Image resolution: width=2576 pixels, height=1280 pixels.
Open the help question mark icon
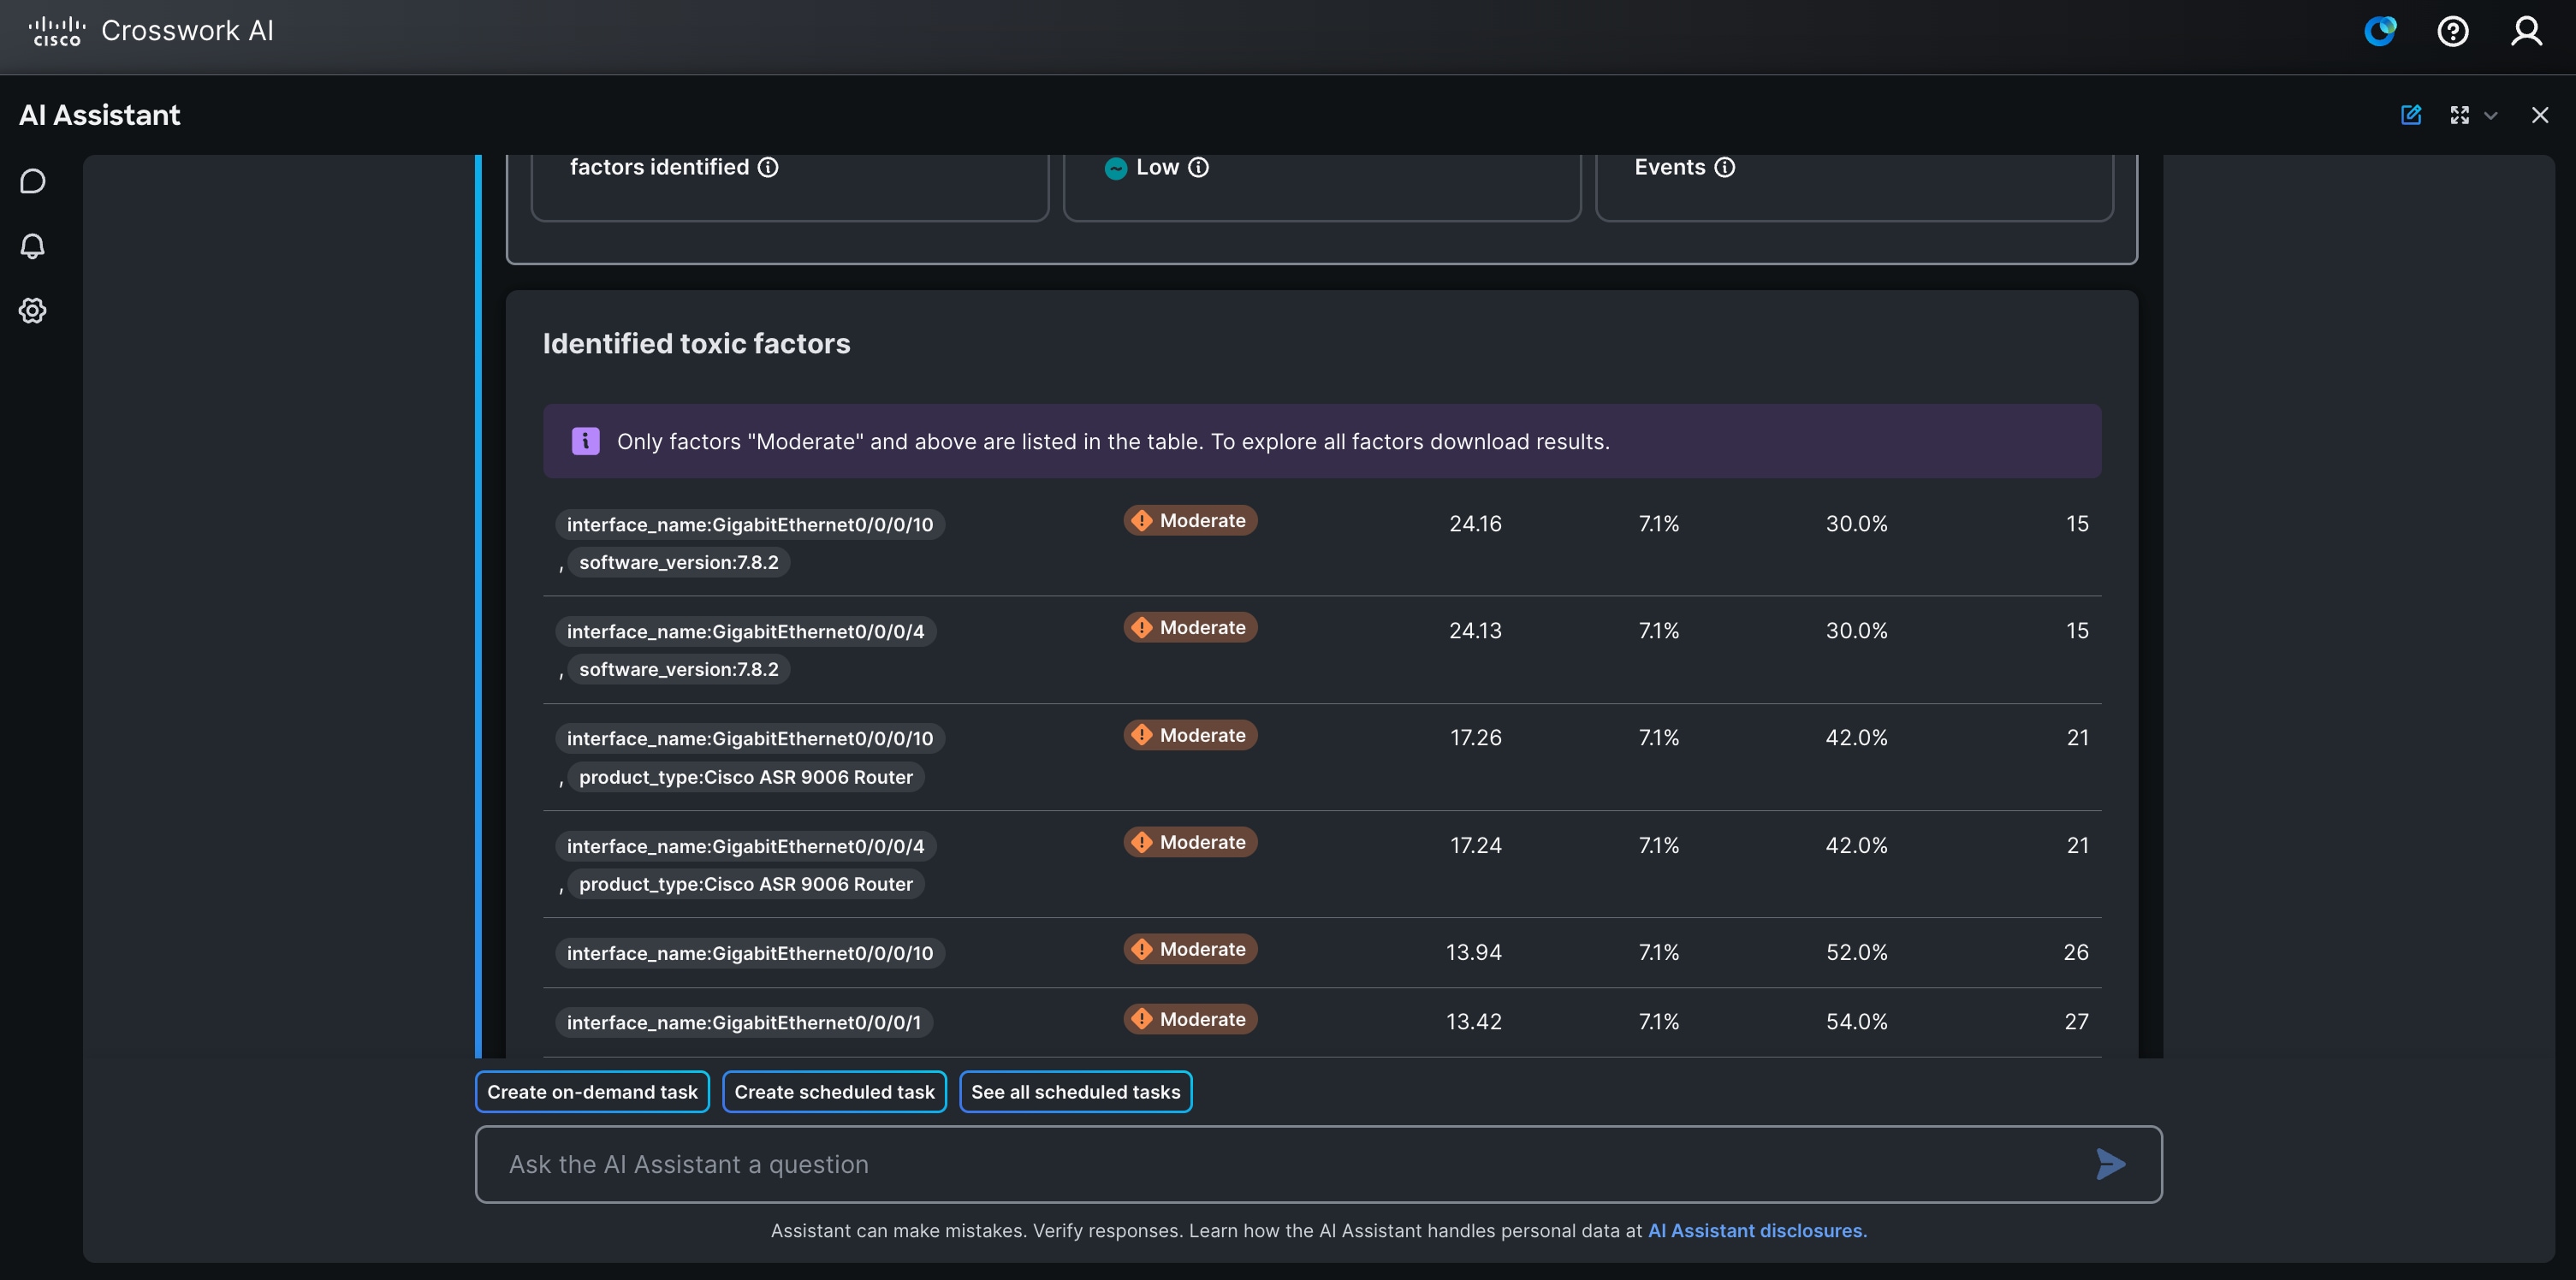tap(2453, 31)
